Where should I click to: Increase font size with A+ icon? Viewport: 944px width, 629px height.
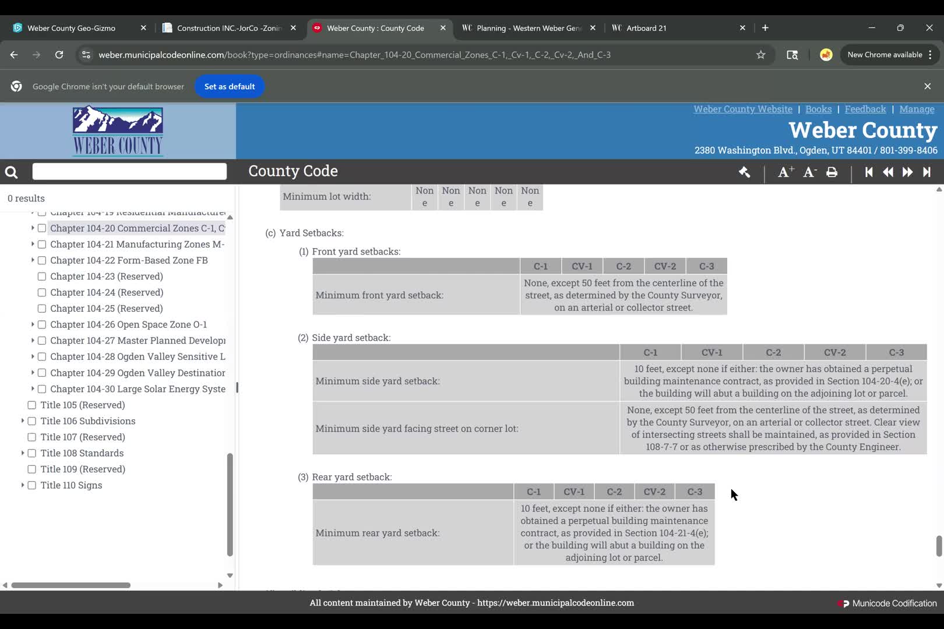[786, 172]
